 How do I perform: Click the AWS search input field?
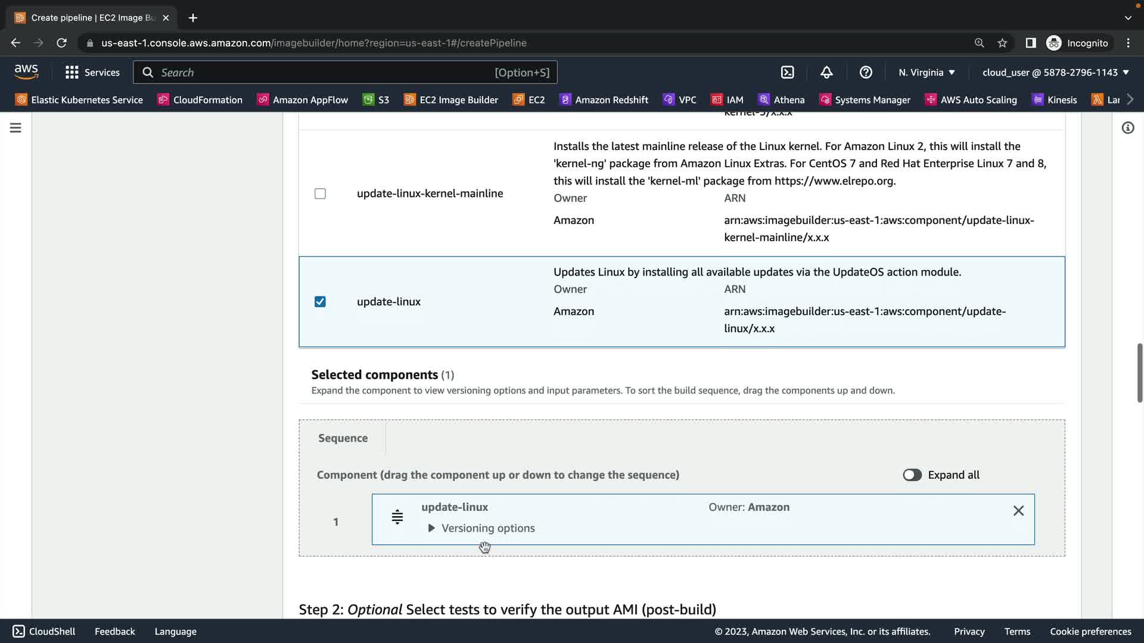point(322,73)
